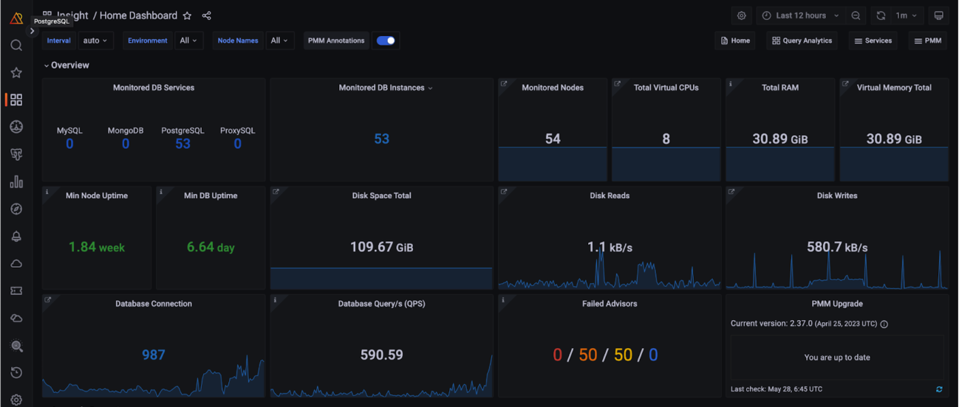The image size is (959, 407).
Task: Refresh the dashboard using refresh icon
Action: (x=881, y=15)
